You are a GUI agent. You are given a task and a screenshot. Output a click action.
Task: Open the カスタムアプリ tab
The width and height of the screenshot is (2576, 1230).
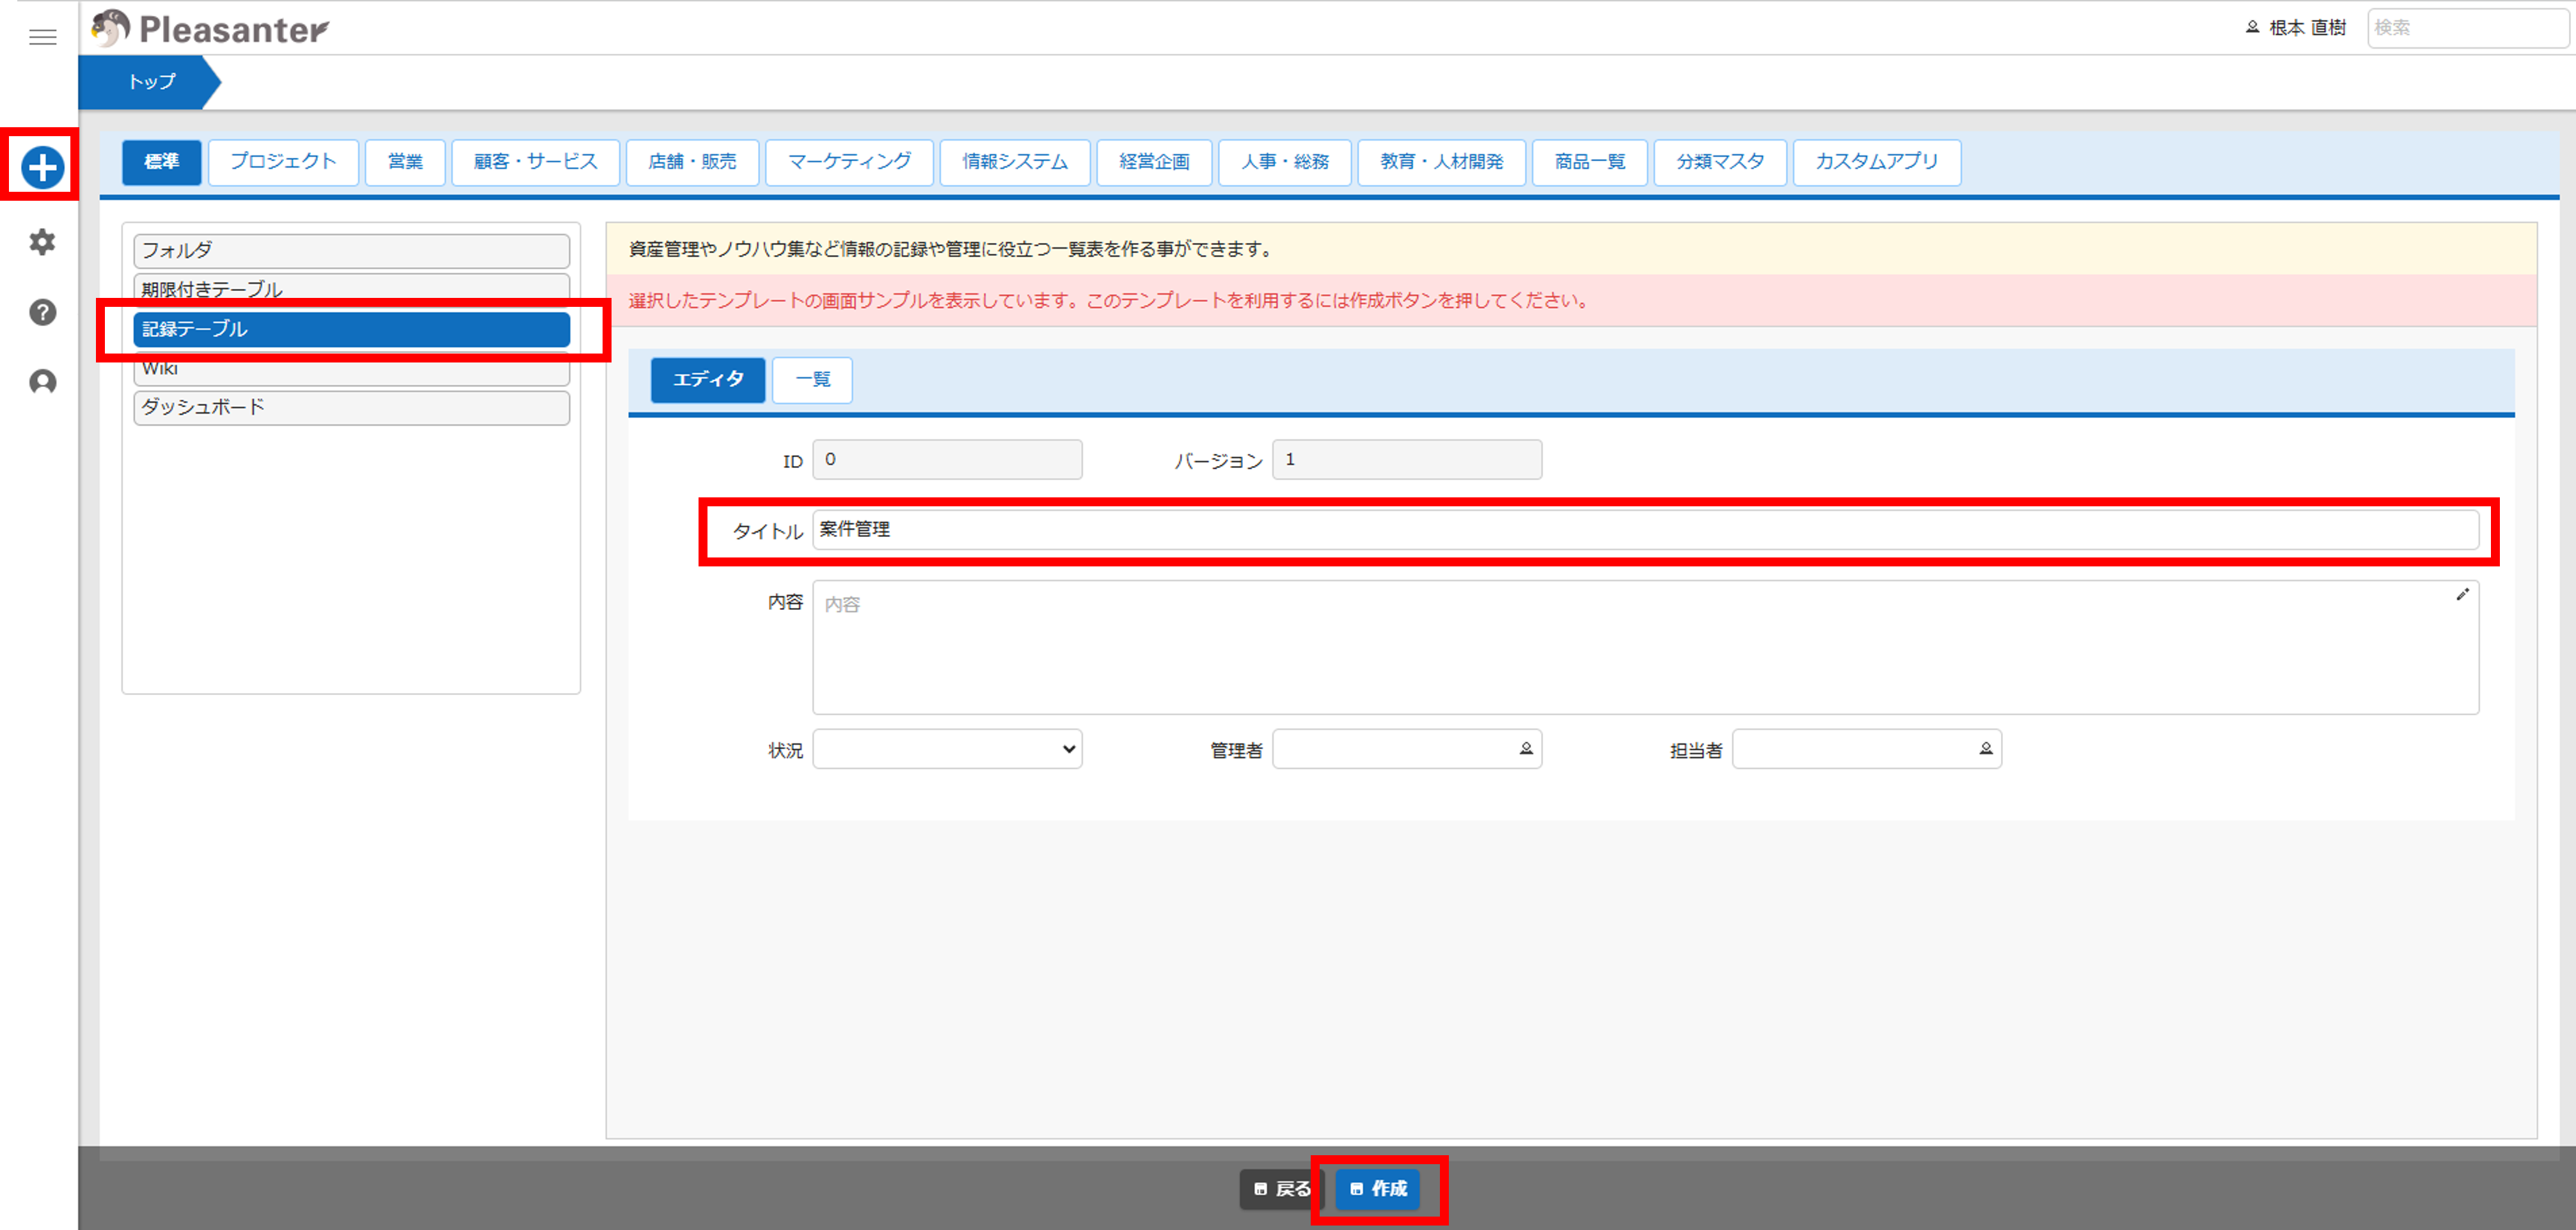point(1876,162)
